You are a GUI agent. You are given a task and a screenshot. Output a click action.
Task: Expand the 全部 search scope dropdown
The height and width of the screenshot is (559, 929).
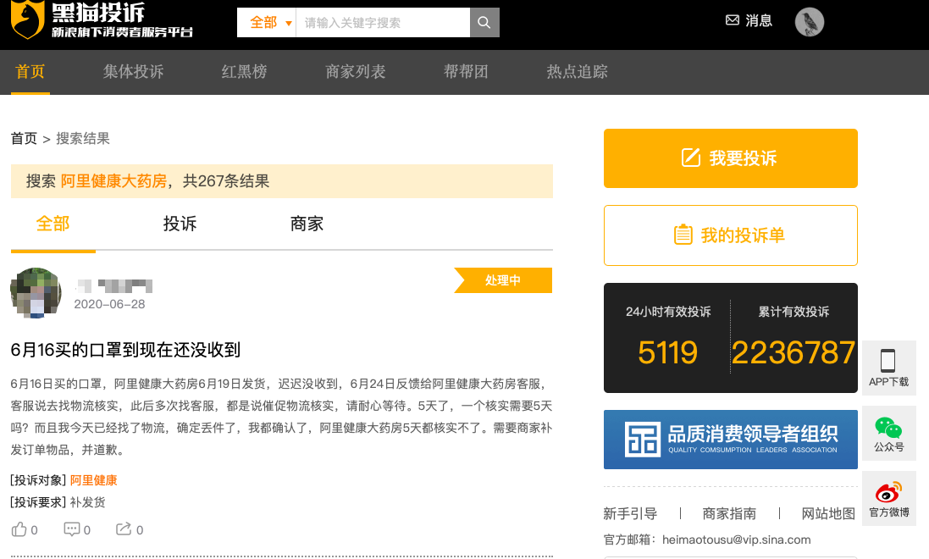click(267, 23)
